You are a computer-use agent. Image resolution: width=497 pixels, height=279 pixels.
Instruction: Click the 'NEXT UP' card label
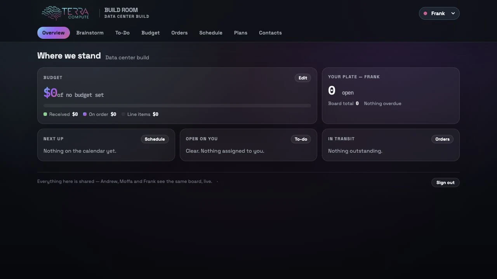(54, 139)
